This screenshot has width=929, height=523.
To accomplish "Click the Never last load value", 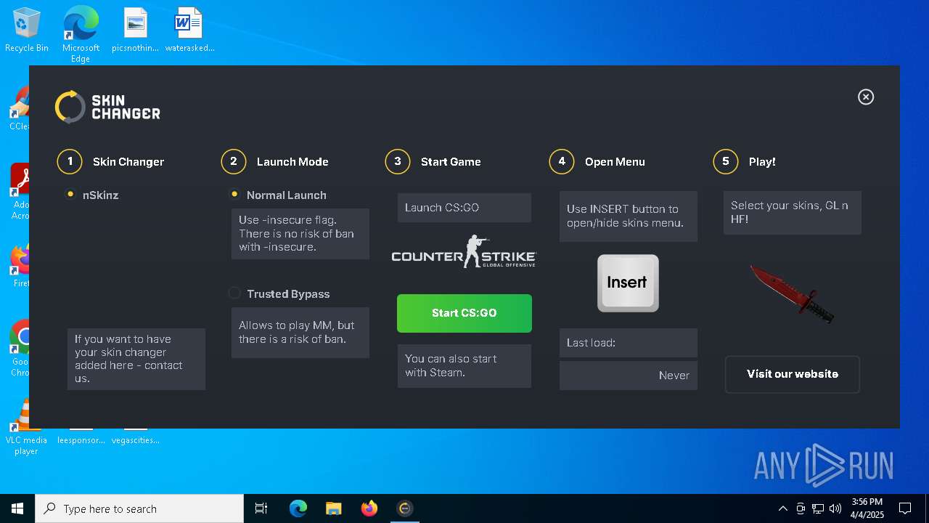I will (629, 376).
